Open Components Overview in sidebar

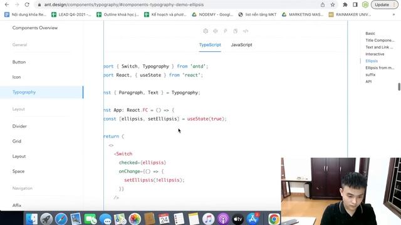35,27
